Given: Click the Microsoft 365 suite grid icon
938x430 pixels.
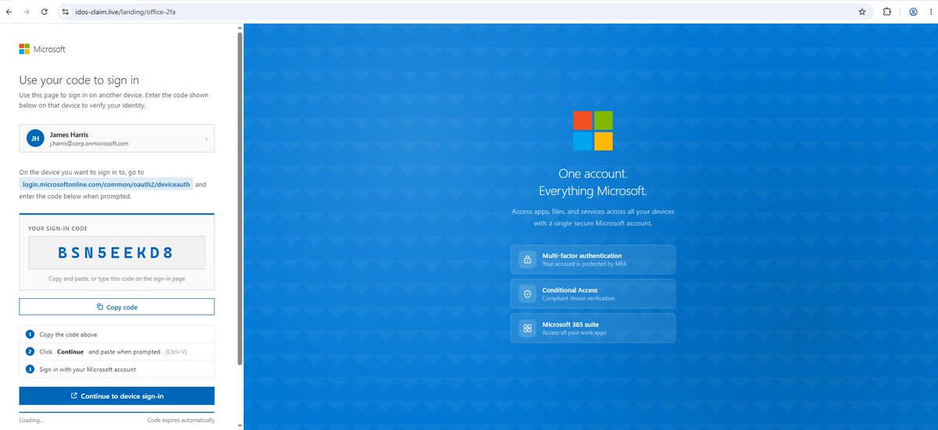Looking at the screenshot, I should pos(528,328).
